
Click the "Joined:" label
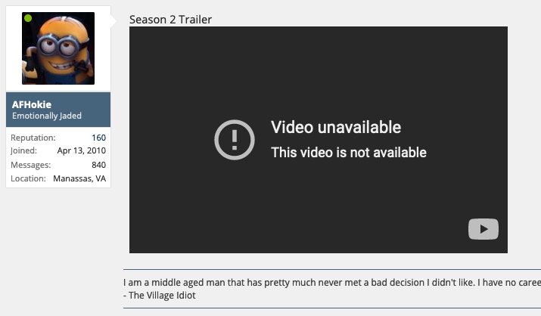click(x=23, y=150)
